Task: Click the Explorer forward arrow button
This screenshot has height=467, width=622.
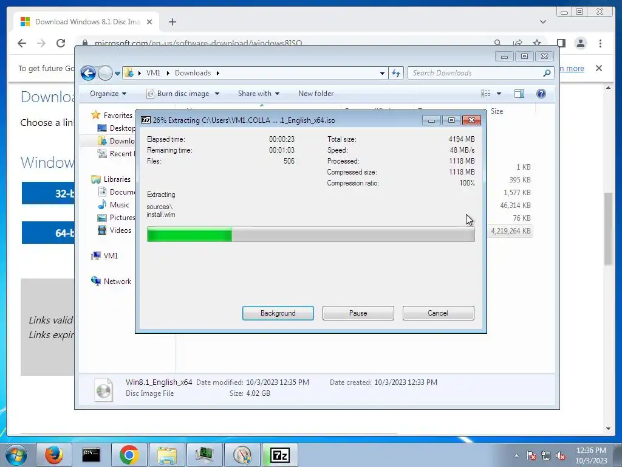Action: tap(105, 73)
